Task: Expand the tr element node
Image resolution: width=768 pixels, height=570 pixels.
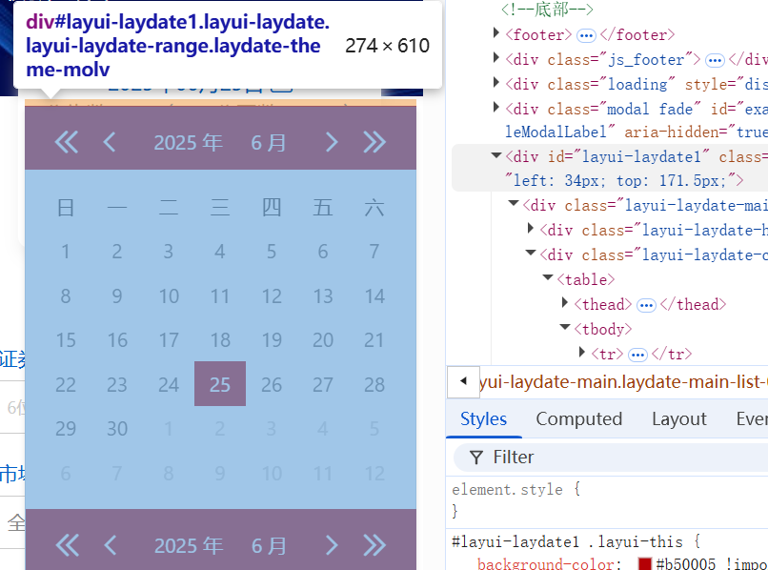Action: pyautogui.click(x=582, y=352)
